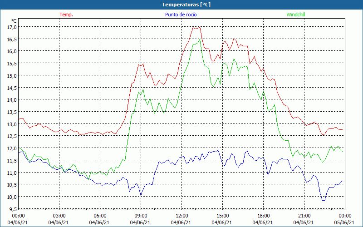
Task: Click the '04/06/21' date under 21:00
Action: [x=303, y=222]
